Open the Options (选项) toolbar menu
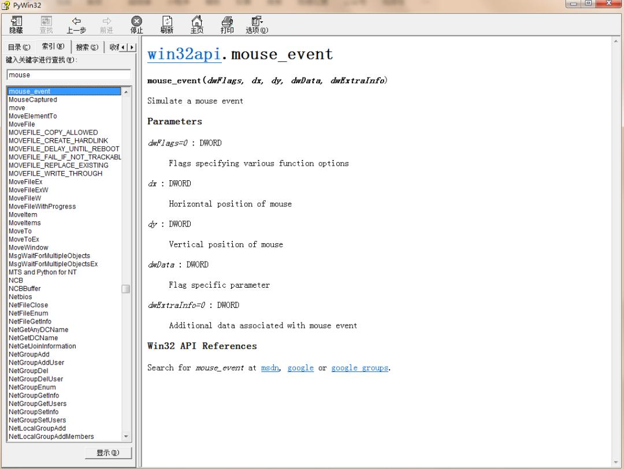This screenshot has width=624, height=469. point(257,25)
